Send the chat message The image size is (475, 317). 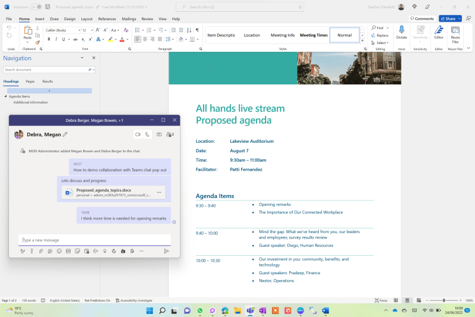(x=166, y=251)
